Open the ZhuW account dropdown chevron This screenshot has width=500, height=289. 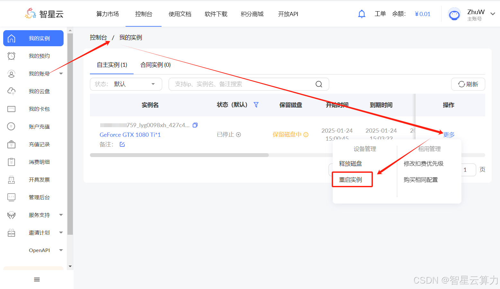(x=493, y=14)
